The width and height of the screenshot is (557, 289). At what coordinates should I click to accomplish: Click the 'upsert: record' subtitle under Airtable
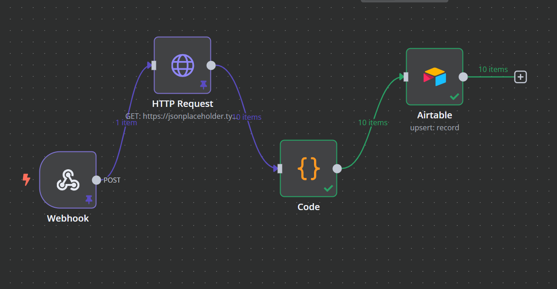click(x=434, y=128)
